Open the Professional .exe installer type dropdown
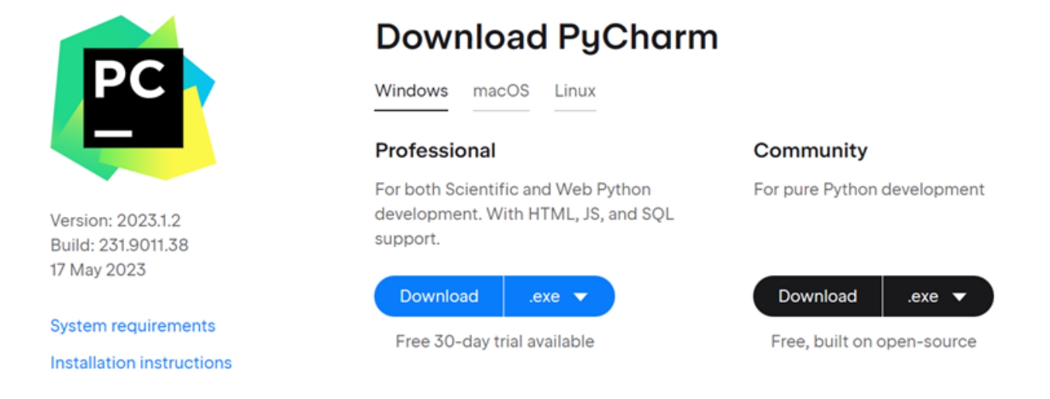Image resolution: width=1050 pixels, height=399 pixels. (559, 296)
